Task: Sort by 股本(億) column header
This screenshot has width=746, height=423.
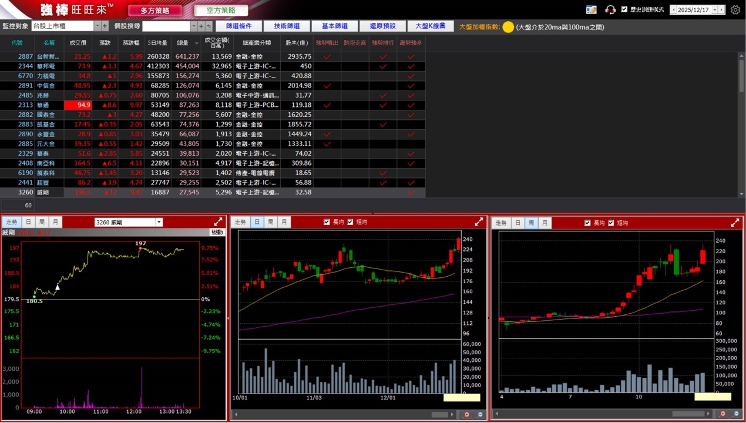Action: tap(296, 43)
